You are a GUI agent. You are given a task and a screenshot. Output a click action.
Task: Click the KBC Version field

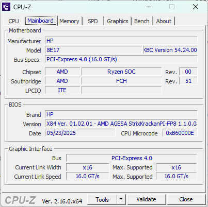point(170,50)
